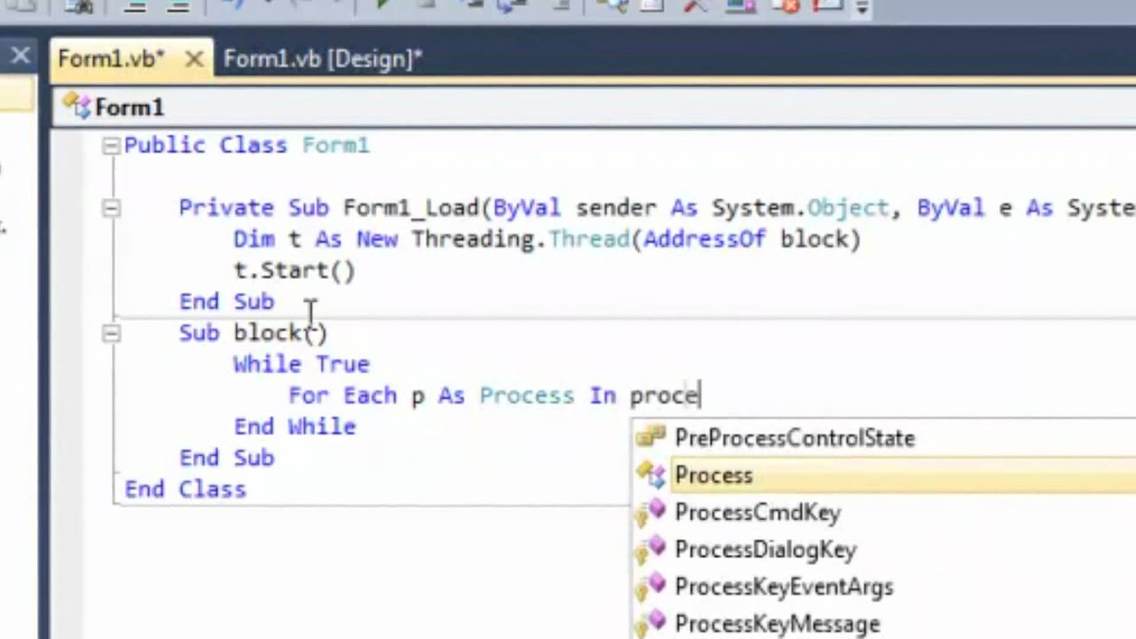Collapse the Form1_Load sub

pos(111,209)
